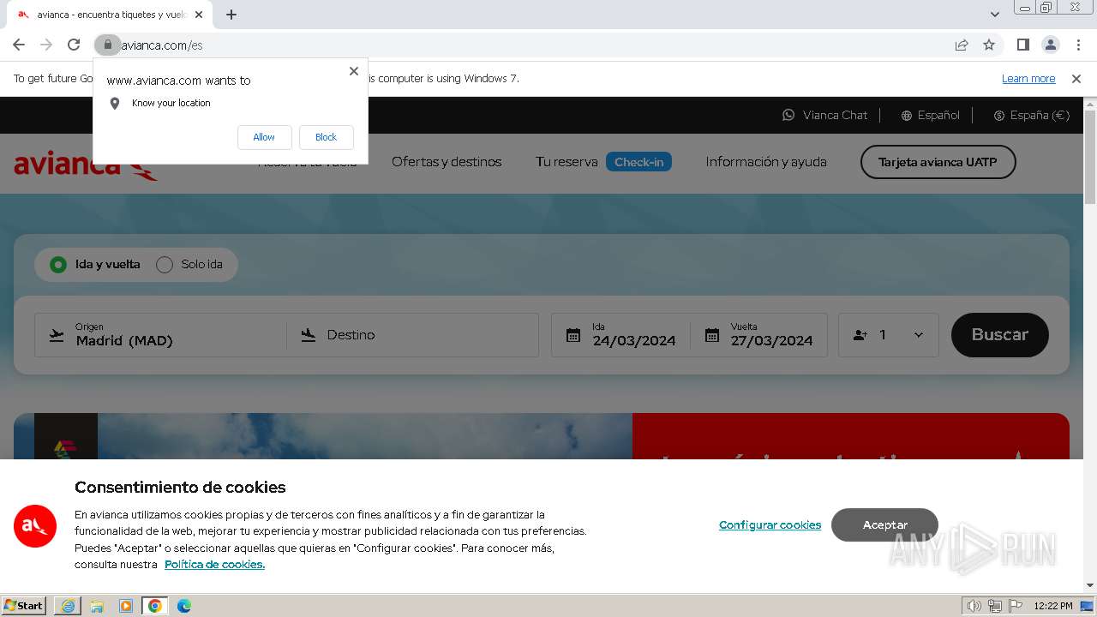Open the volume control in system tray
The width and height of the screenshot is (1097, 617).
[974, 606]
